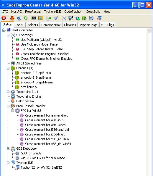
Task: Click the orange download arrow toolbar icon
Action: point(12,18)
